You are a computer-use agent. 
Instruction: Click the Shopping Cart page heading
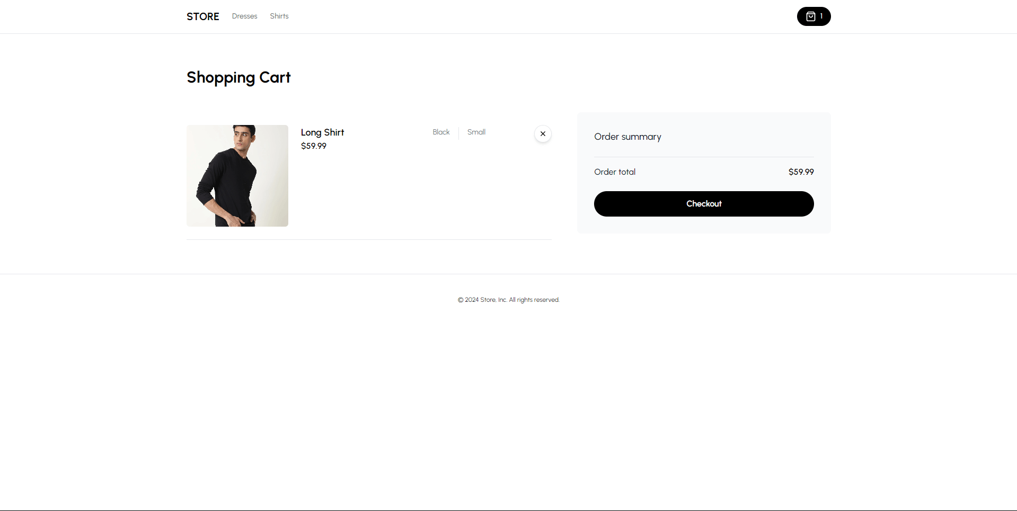238,77
